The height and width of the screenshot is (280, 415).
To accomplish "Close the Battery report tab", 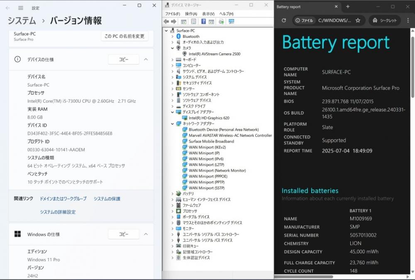I will coord(336,7).
